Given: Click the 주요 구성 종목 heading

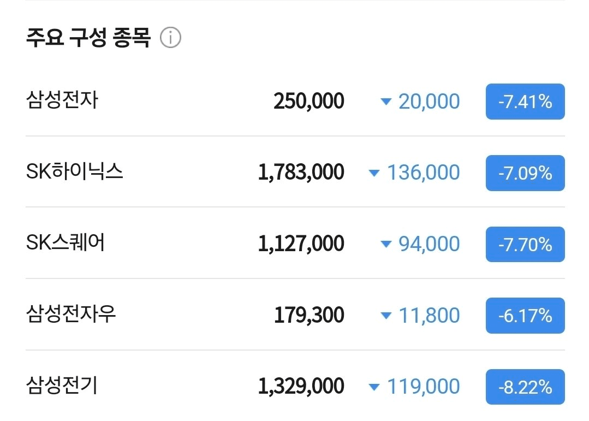Looking at the screenshot, I should pyautogui.click(x=88, y=38).
